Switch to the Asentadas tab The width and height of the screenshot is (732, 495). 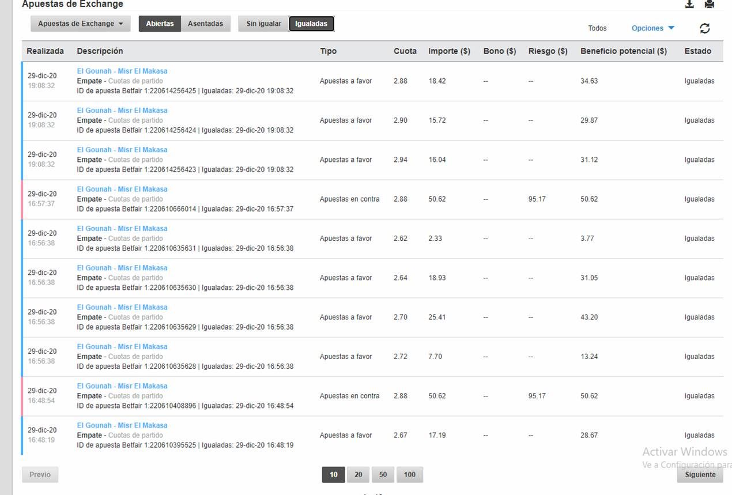205,24
